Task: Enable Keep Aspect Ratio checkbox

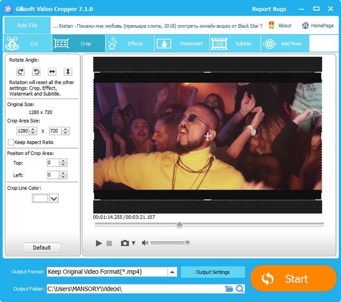Action: [x=11, y=142]
